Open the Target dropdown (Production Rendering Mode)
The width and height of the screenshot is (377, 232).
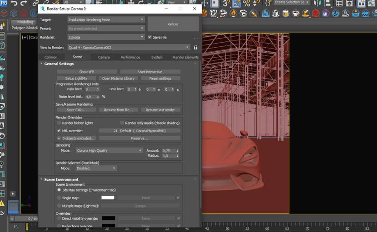tap(106, 20)
